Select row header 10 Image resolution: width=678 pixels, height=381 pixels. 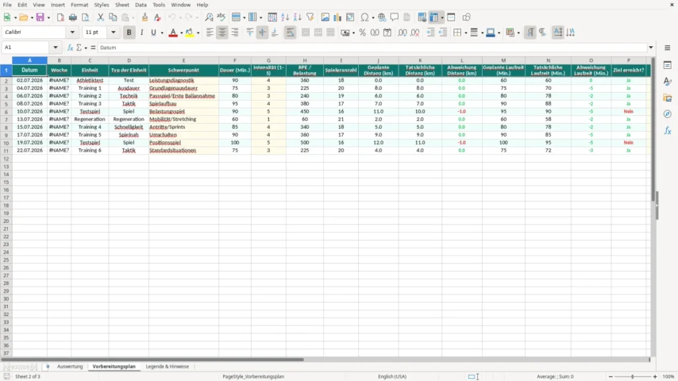tap(6, 143)
